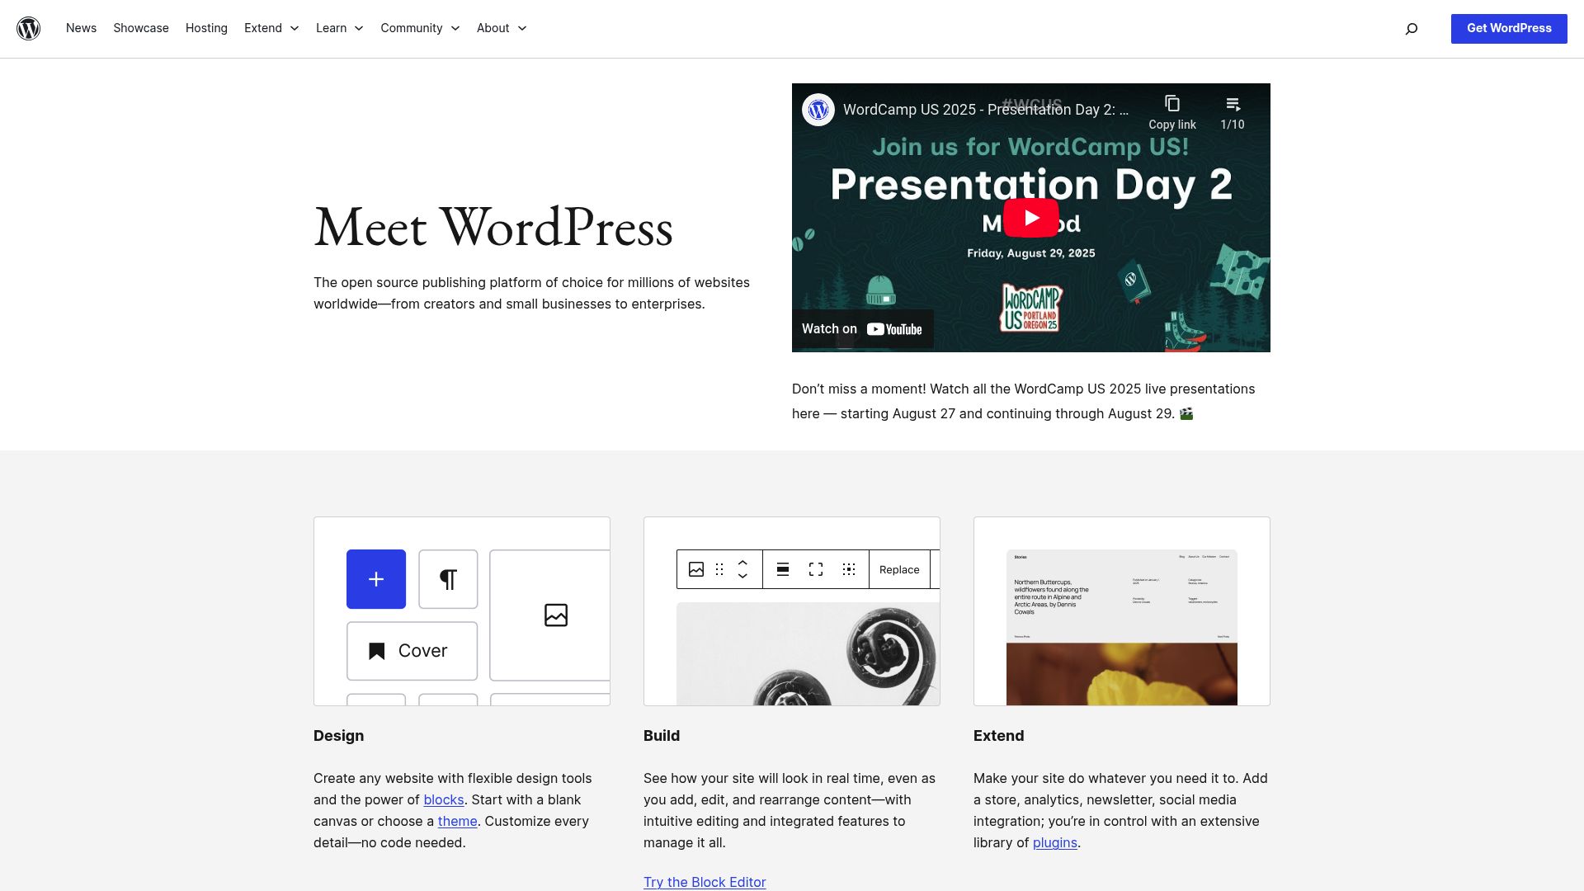The height and width of the screenshot is (891, 1584).
Task: Follow the theme link
Action: [457, 821]
